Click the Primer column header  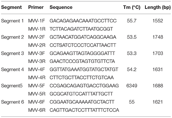(x=36, y=7)
